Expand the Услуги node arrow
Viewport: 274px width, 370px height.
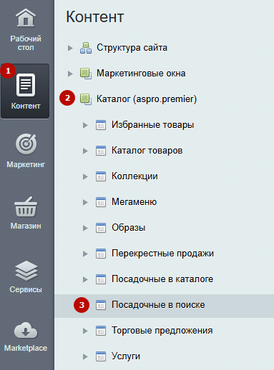pos(85,356)
